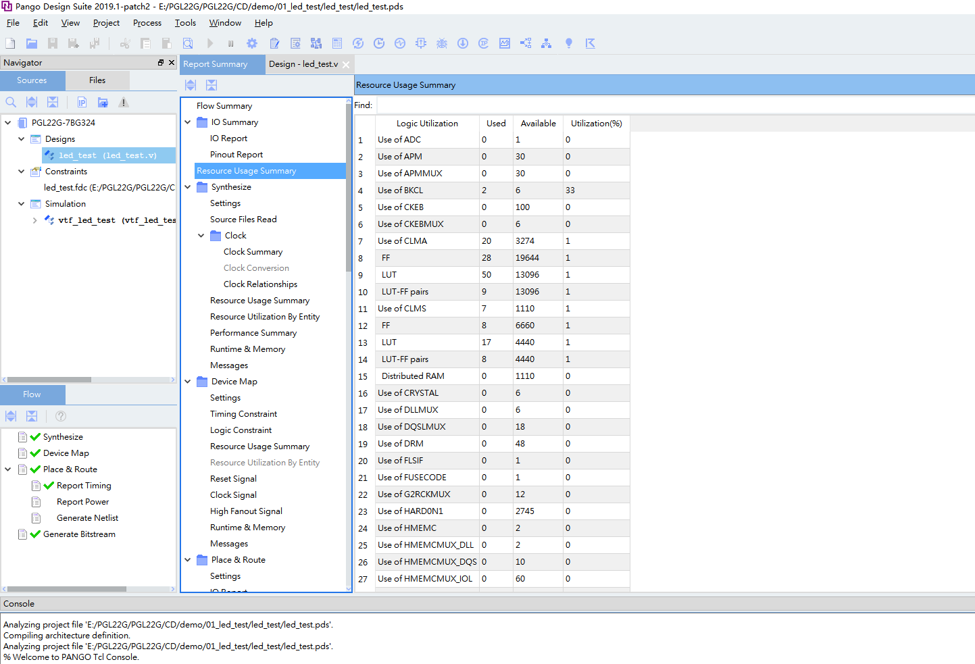Screen dimensions: 975x664
Task: Open the File menu
Action: click(x=13, y=23)
